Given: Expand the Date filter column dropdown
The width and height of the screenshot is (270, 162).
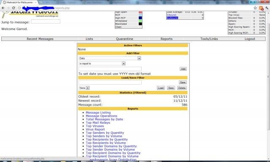Looking at the screenshot, I should click(x=110, y=58).
